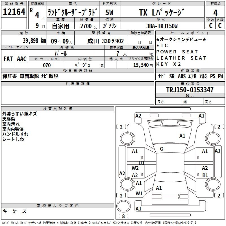The image size is (226, 226).
Task: Click the vehicle name ランドクルーザープラド
Action: (x=73, y=12)
